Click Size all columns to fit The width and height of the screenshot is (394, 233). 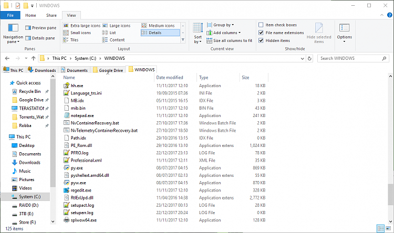pos(230,40)
